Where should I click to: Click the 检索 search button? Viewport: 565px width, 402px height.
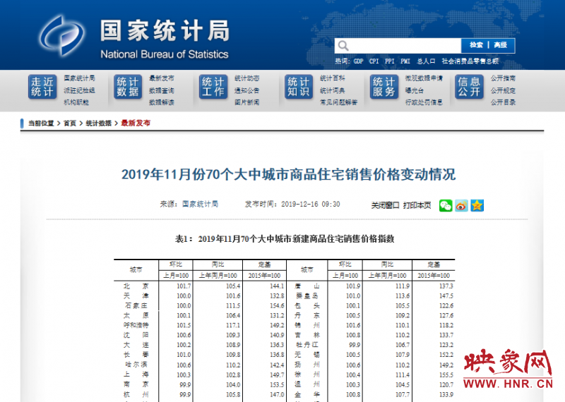click(477, 45)
